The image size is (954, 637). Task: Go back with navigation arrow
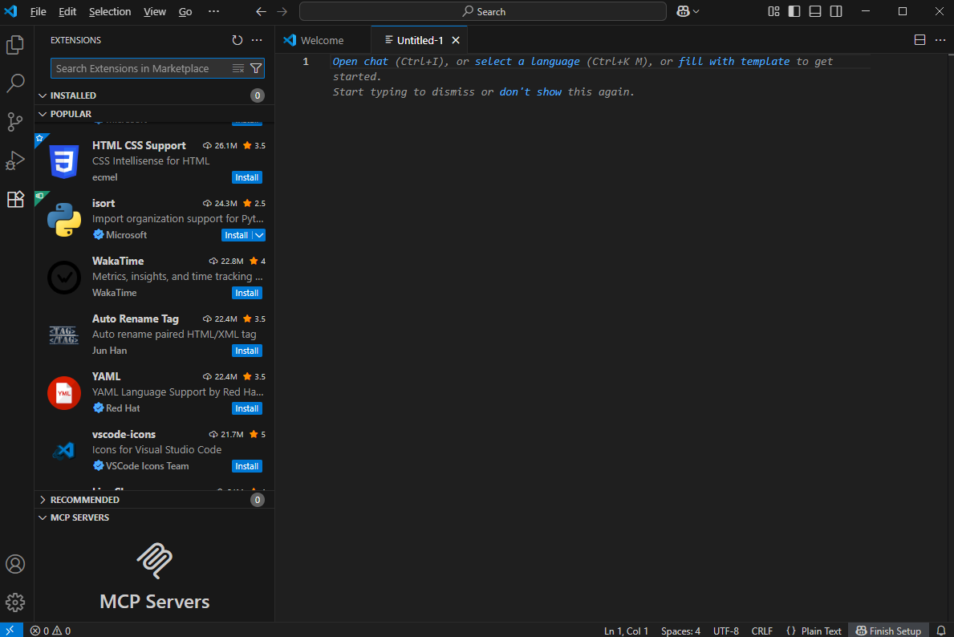tap(261, 11)
